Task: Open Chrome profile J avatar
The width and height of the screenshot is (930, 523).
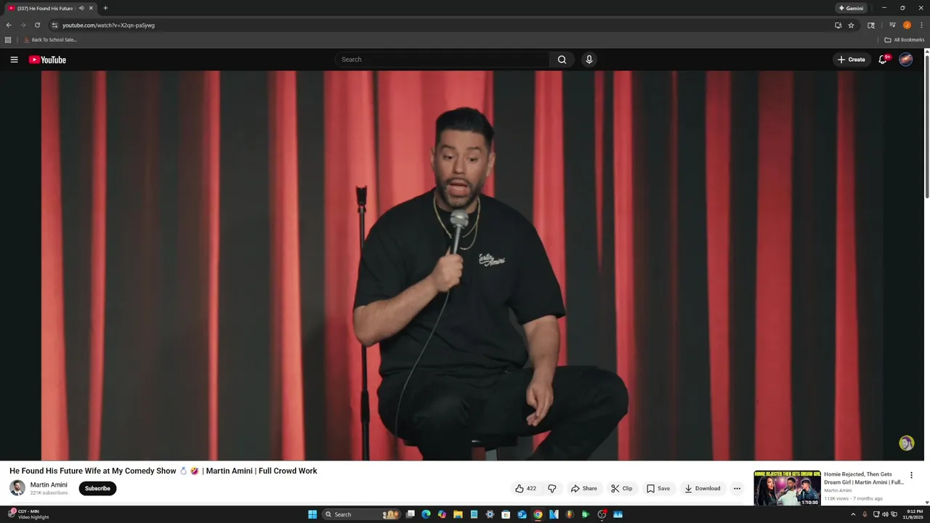Action: pos(907,25)
